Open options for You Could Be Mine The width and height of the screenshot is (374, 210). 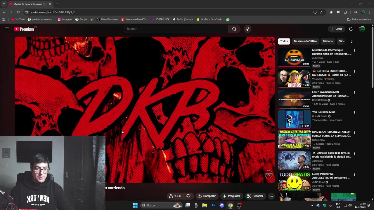pyautogui.click(x=355, y=113)
